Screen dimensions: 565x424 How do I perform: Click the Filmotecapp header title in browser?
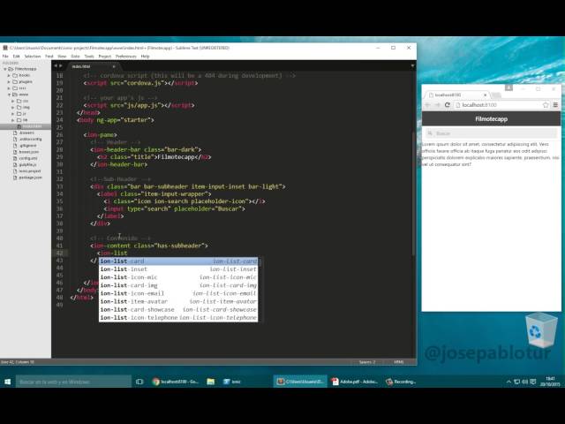click(x=491, y=119)
